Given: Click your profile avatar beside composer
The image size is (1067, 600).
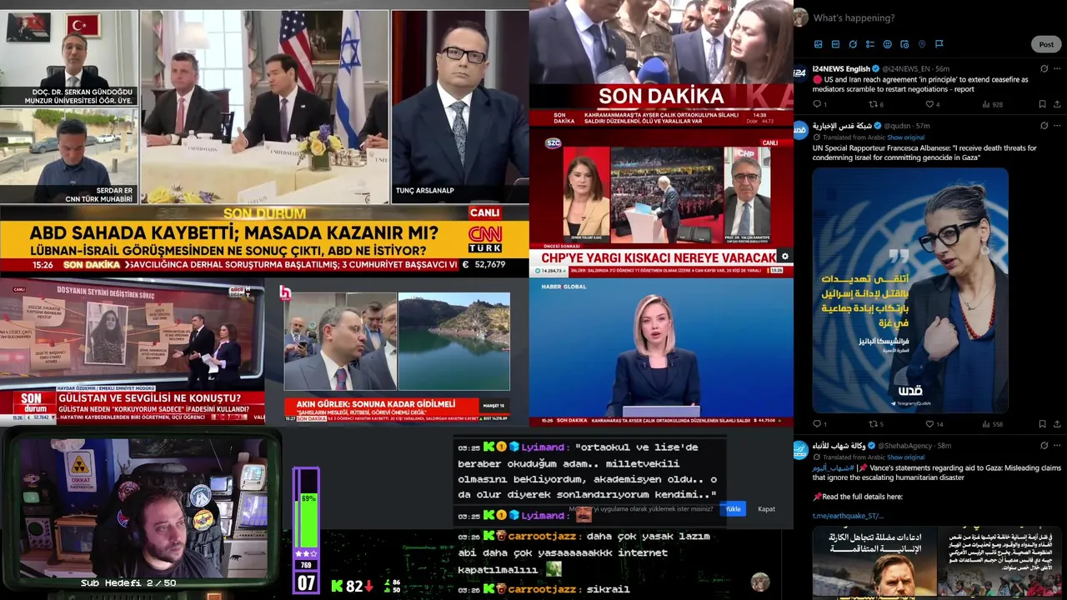Looking at the screenshot, I should click(800, 17).
